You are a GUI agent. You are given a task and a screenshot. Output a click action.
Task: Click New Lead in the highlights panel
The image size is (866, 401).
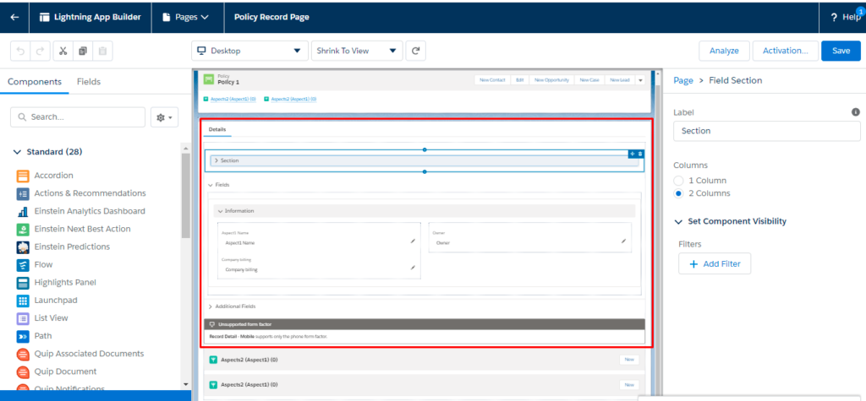click(x=620, y=80)
